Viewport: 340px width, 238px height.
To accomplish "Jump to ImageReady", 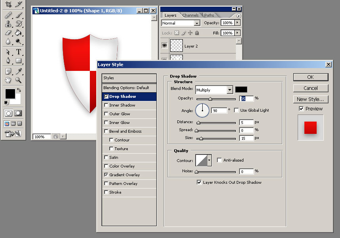I will point(13,133).
